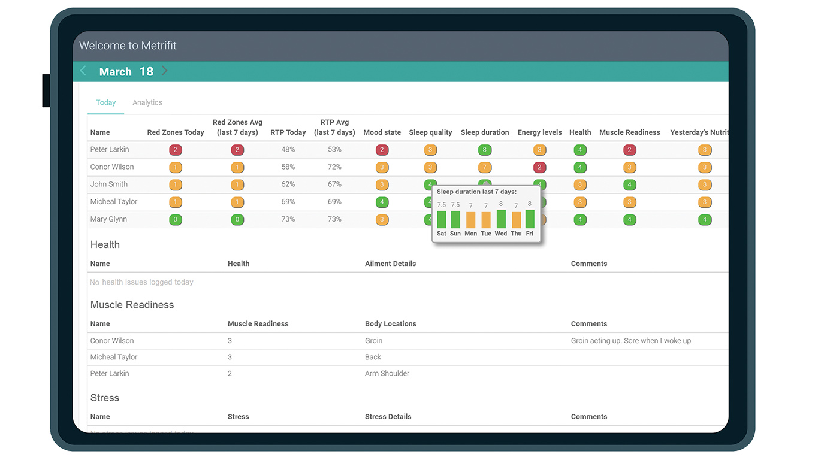818x460 pixels.
Task: Go to next day arrow
Action: (164, 71)
